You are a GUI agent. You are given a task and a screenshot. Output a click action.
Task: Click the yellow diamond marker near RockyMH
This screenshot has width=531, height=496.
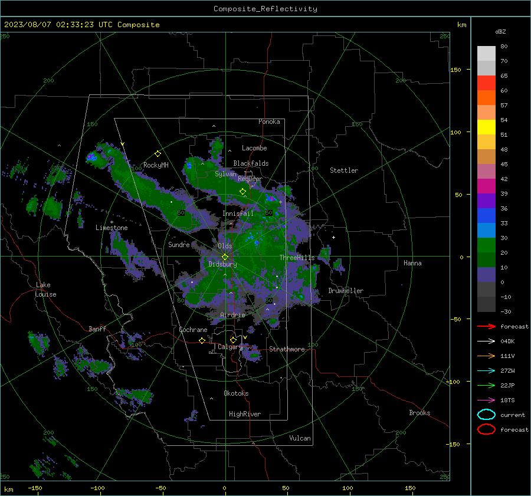pyautogui.click(x=158, y=154)
